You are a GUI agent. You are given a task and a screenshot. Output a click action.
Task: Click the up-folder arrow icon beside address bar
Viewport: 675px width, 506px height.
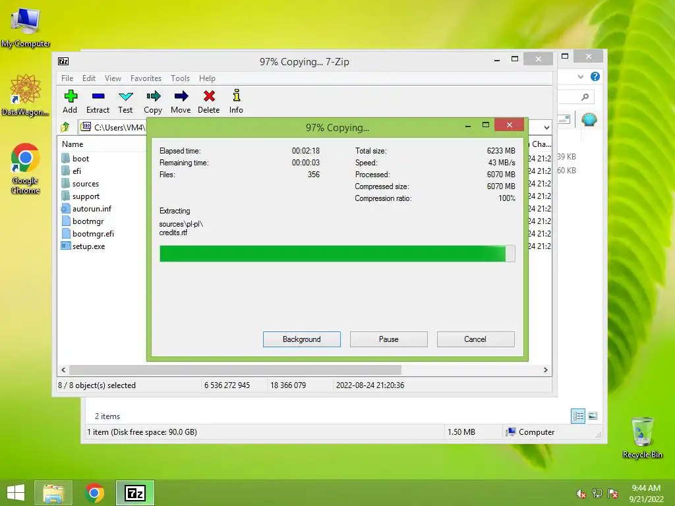65,127
